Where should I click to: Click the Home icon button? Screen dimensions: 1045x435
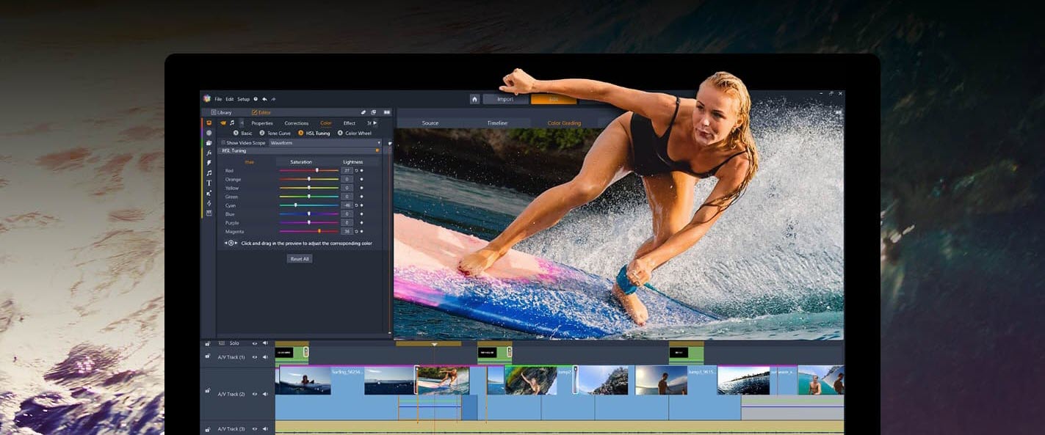click(474, 99)
